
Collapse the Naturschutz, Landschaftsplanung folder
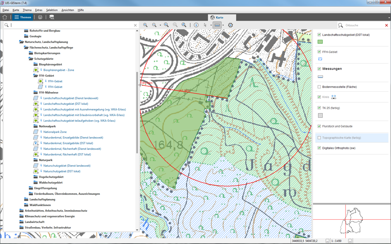point(22,42)
